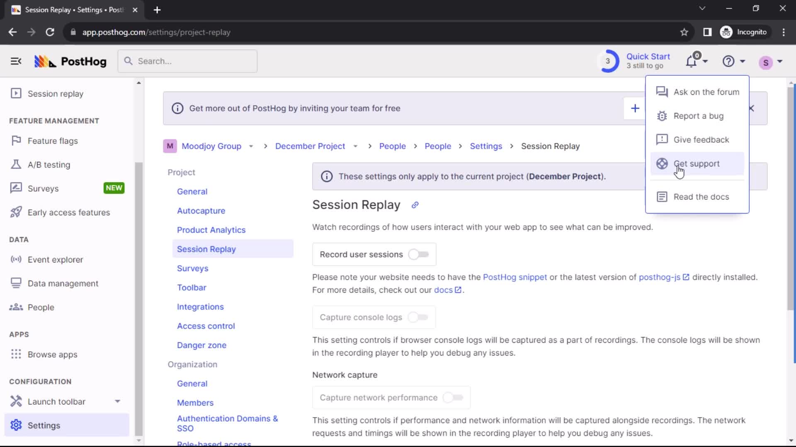Open the help question mark menu
The width and height of the screenshot is (796, 447).
728,61
